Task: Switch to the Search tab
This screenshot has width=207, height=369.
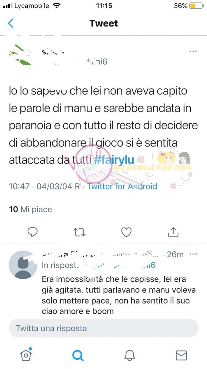Action: point(78,355)
